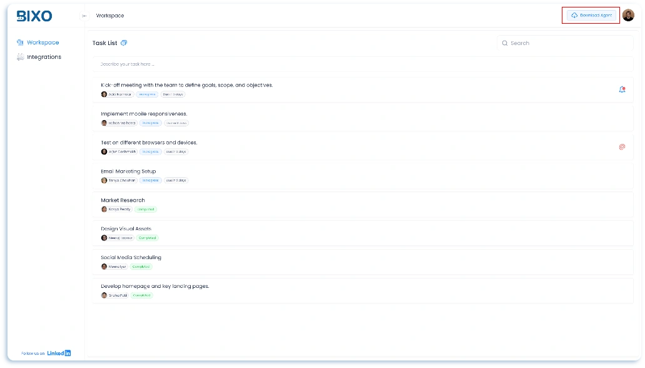This screenshot has height=368, width=645.
Task: Click the Download Agent button
Action: [x=590, y=14]
